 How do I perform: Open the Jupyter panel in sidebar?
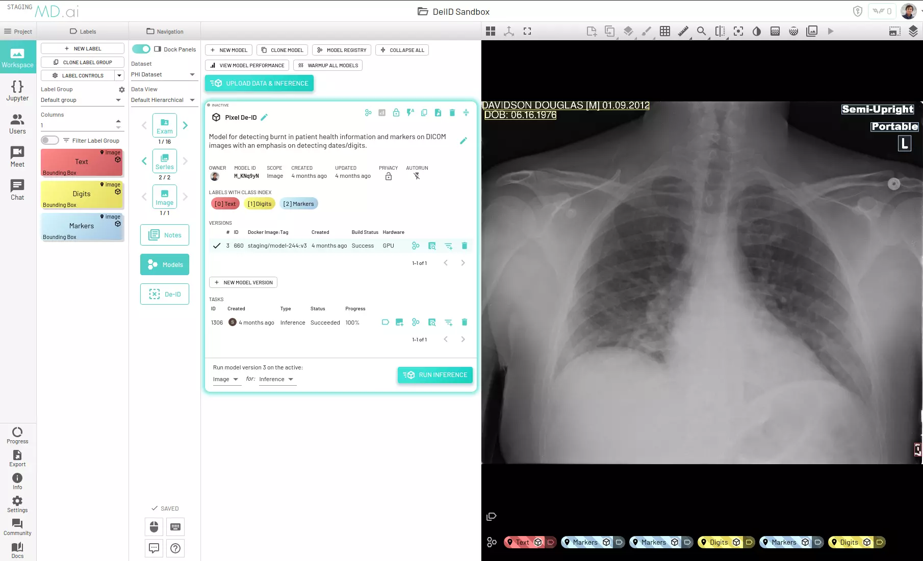tap(17, 91)
